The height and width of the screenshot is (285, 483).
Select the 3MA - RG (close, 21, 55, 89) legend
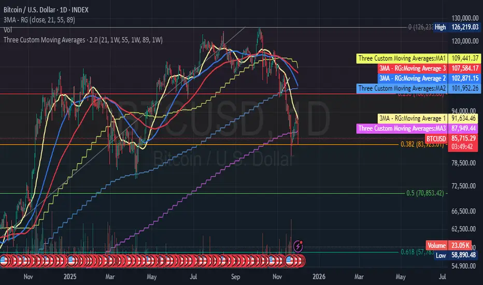coord(39,20)
